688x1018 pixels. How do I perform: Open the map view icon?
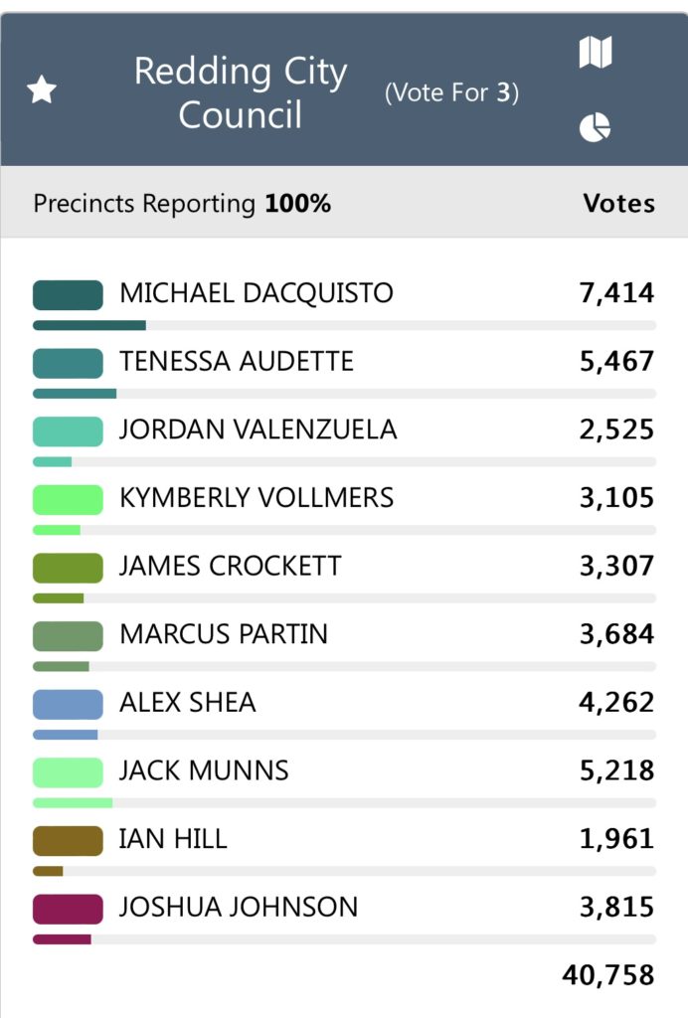point(596,53)
